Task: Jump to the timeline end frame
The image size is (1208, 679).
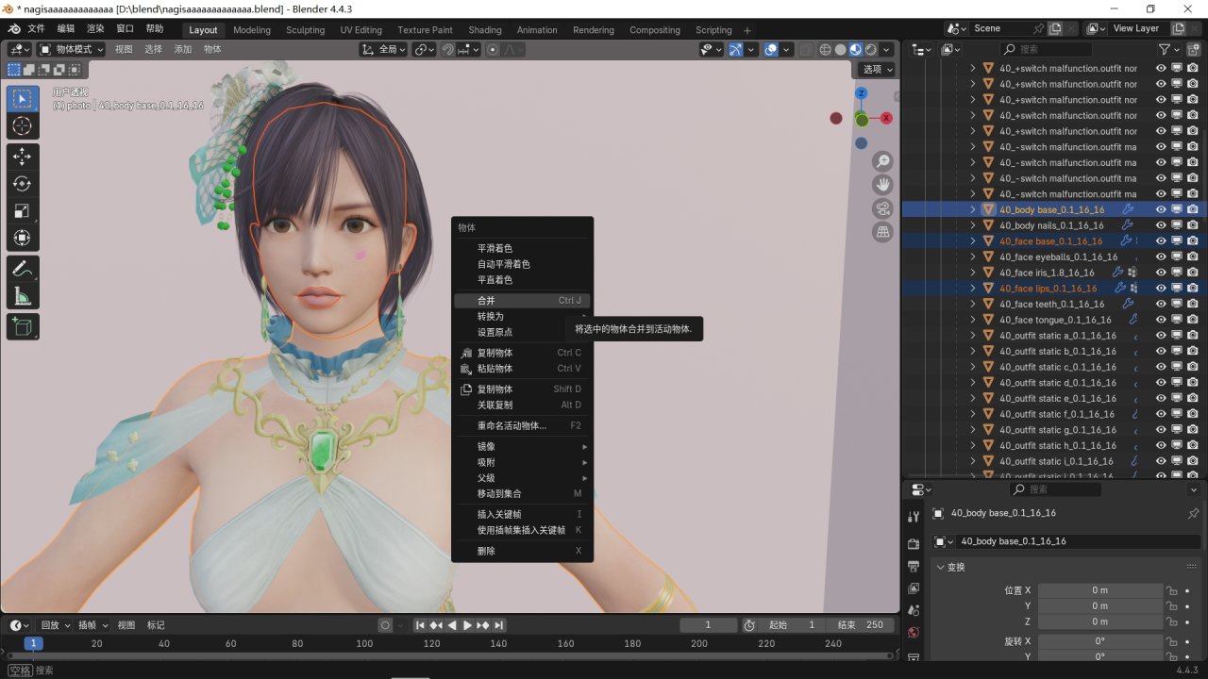Action: (499, 625)
